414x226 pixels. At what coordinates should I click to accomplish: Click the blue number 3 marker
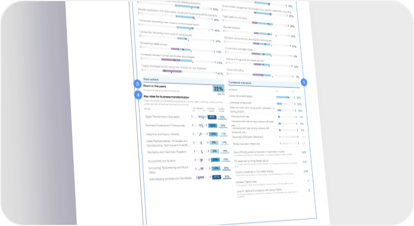[x=137, y=84]
